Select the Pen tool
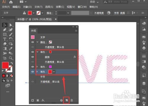The image size is (148, 106). click(5, 30)
